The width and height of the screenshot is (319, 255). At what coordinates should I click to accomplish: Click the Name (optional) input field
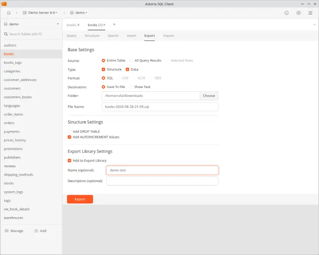(x=163, y=170)
